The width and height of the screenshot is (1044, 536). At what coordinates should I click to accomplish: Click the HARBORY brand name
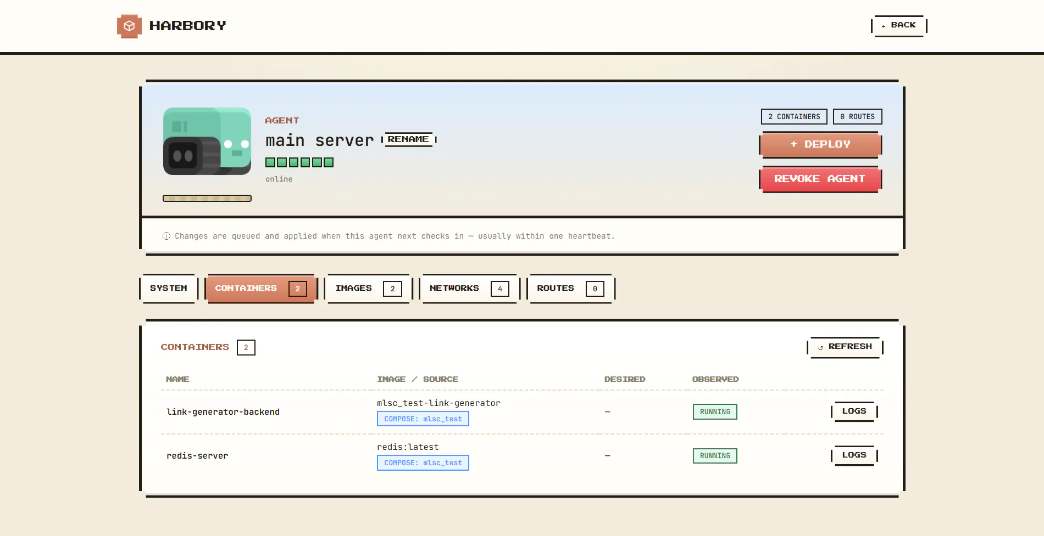tap(187, 26)
